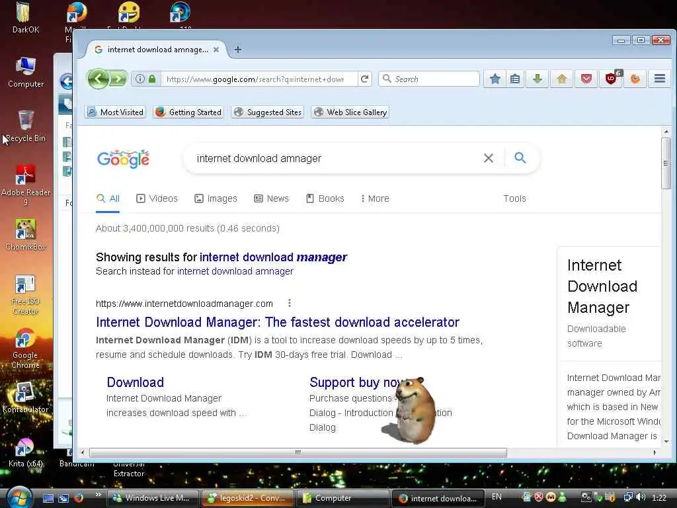Expand quick launch chevron on taskbar
Viewport: 677px width, 508px height.
[98, 495]
